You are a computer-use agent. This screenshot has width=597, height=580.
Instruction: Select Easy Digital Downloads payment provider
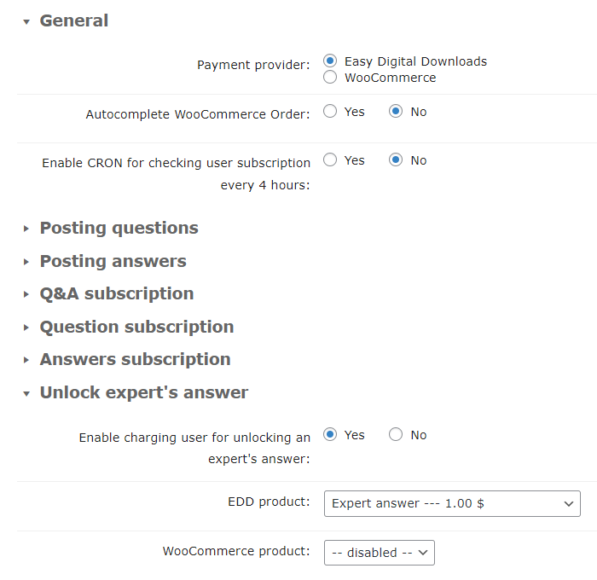click(x=330, y=61)
